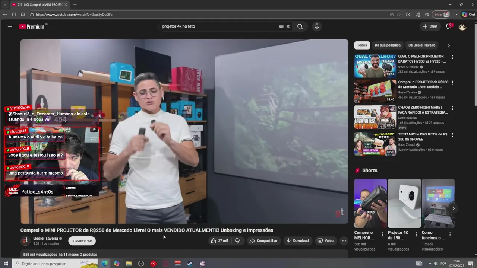477x268 pixels.
Task: Open browser home page icon
Action: tap(23, 15)
